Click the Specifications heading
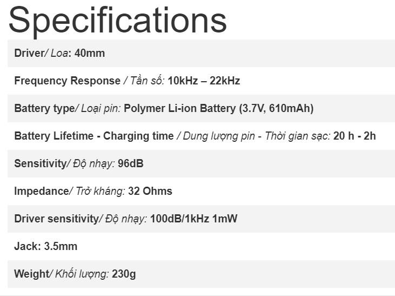This screenshot has width=395, height=296. tap(118, 21)
